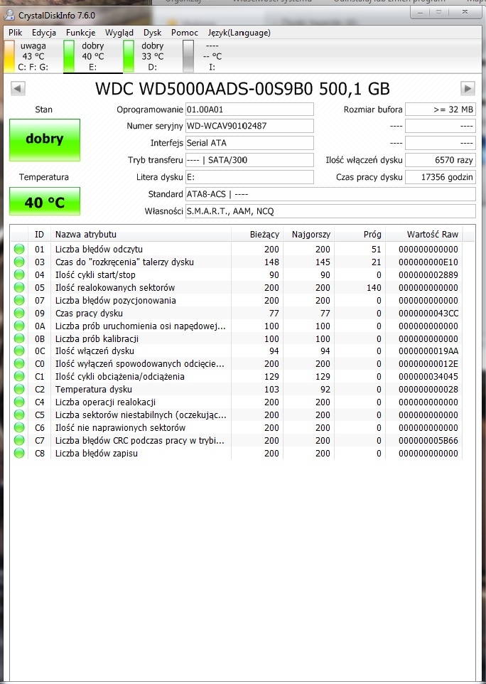Select Ilość cykli start/stop attribute name
486x684 pixels.
(x=95, y=275)
